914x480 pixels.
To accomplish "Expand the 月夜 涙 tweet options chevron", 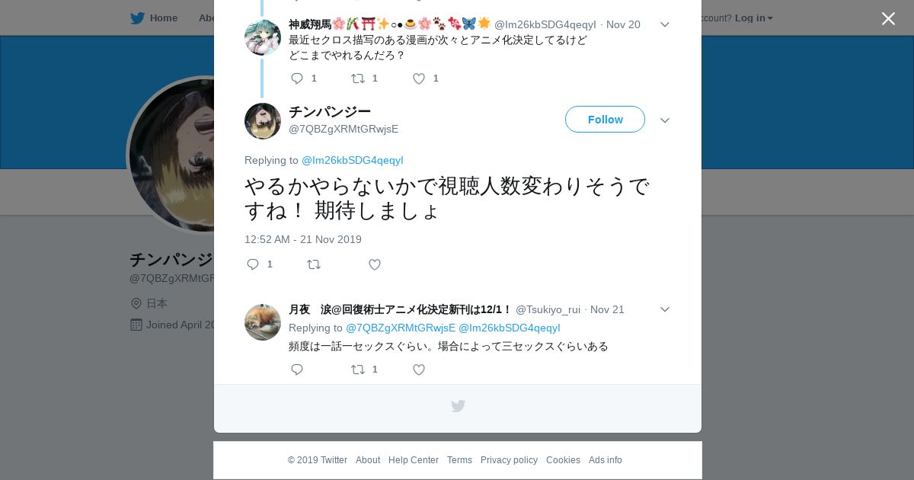I will (x=665, y=309).
